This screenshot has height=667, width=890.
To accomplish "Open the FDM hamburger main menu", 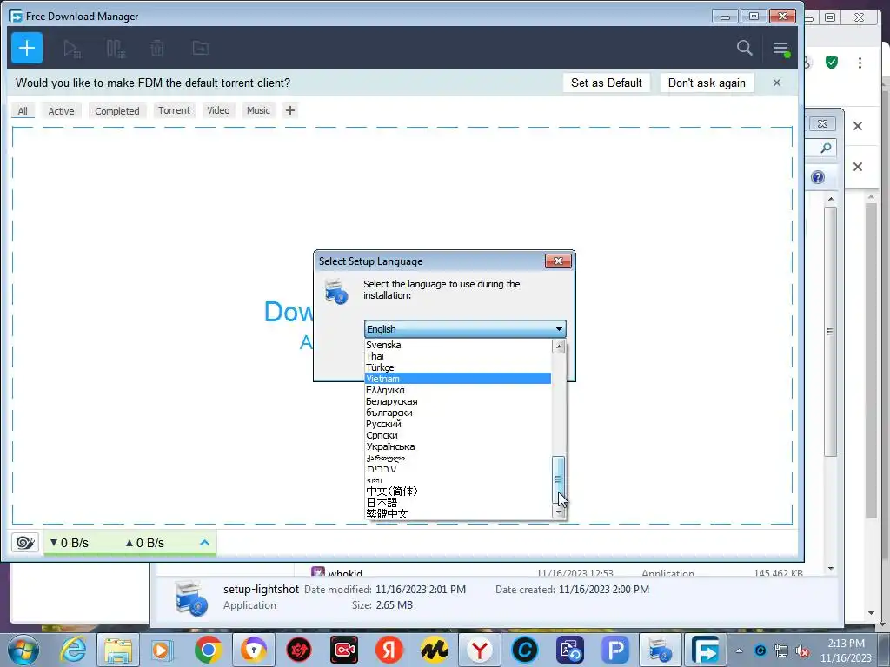I will (x=781, y=49).
